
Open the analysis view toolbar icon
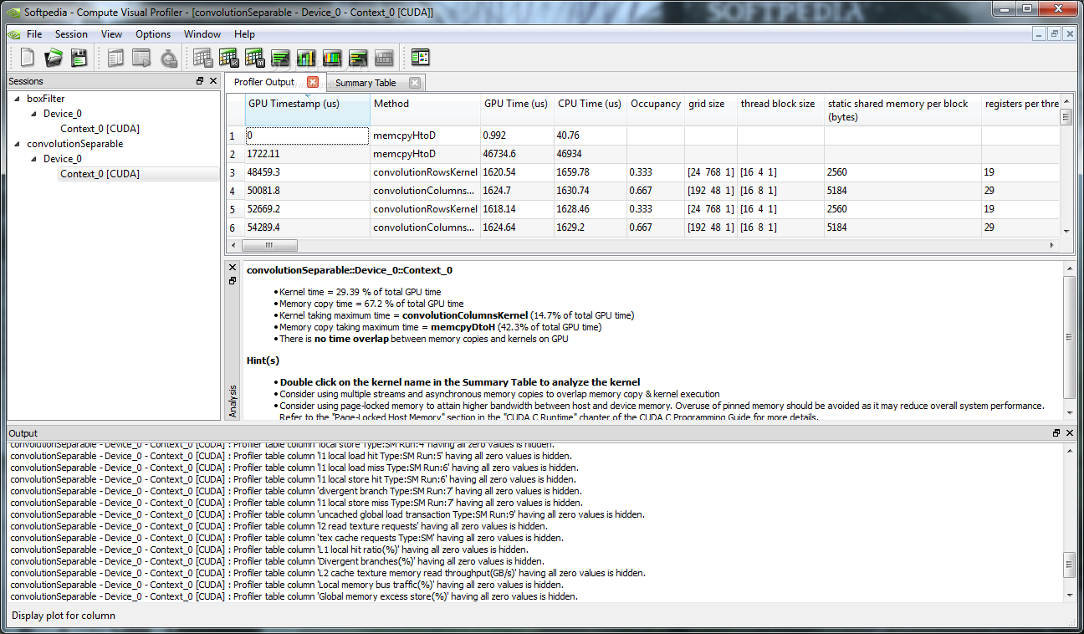coord(420,58)
